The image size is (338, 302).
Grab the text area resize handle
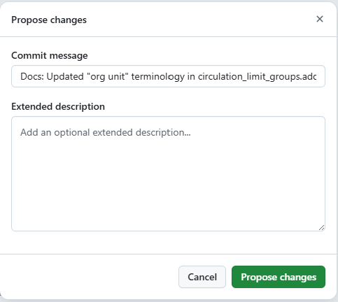click(321, 228)
